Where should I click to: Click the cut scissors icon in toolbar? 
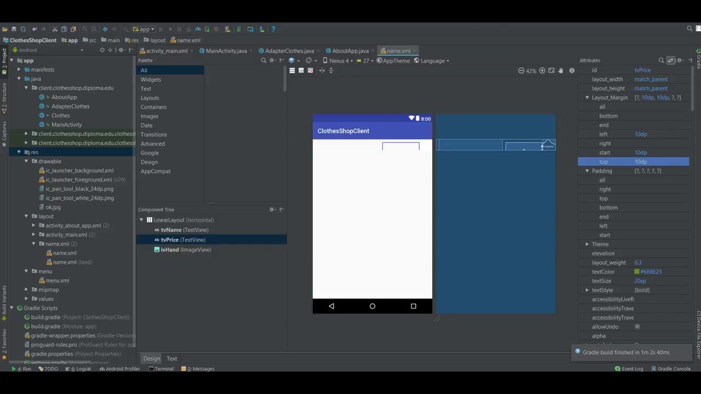coord(55,29)
